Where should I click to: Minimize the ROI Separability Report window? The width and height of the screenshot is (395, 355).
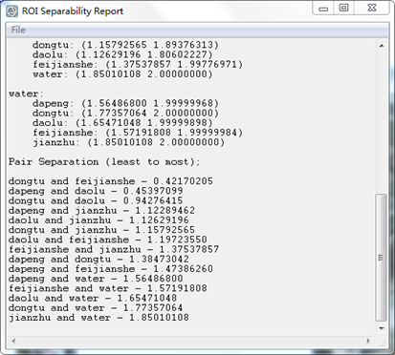[x=323, y=8]
